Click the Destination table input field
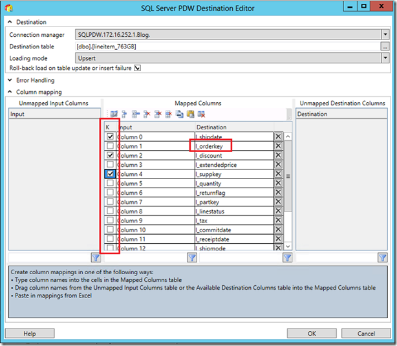This screenshot has height=346, width=397. (x=226, y=47)
